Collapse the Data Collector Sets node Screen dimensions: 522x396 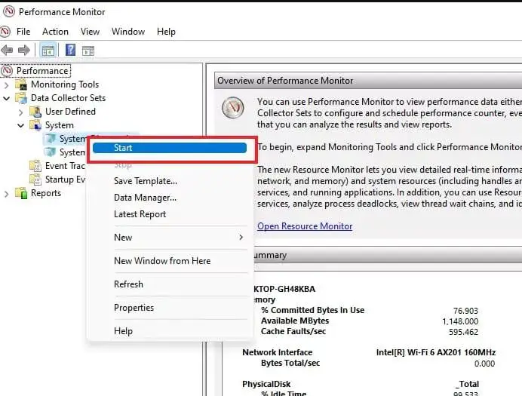[x=6, y=98]
